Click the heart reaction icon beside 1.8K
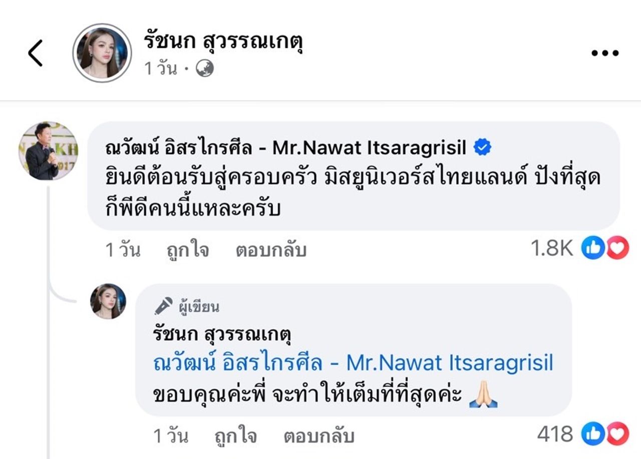 [x=617, y=249]
